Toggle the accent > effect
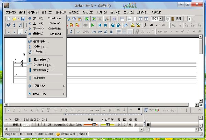The height and width of the screenshot is (140, 206). point(26,110)
